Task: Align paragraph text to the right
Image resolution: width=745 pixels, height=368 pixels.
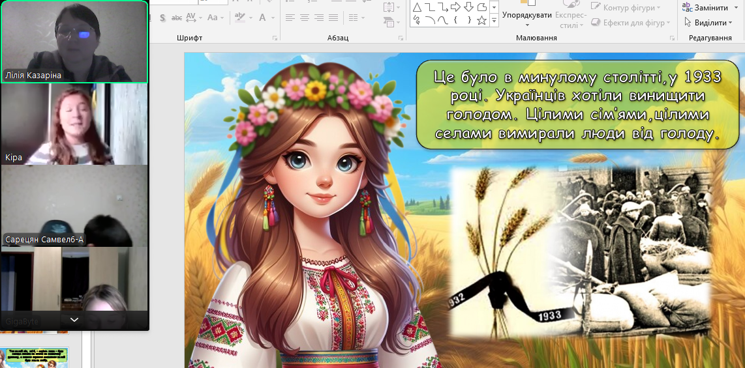Action: (319, 18)
